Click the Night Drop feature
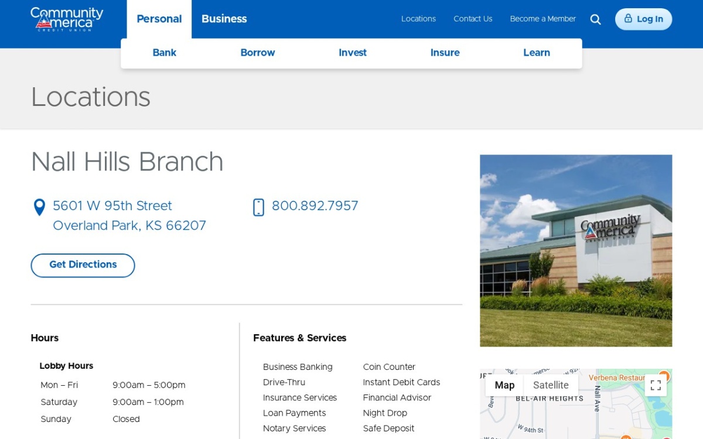 [x=385, y=413]
